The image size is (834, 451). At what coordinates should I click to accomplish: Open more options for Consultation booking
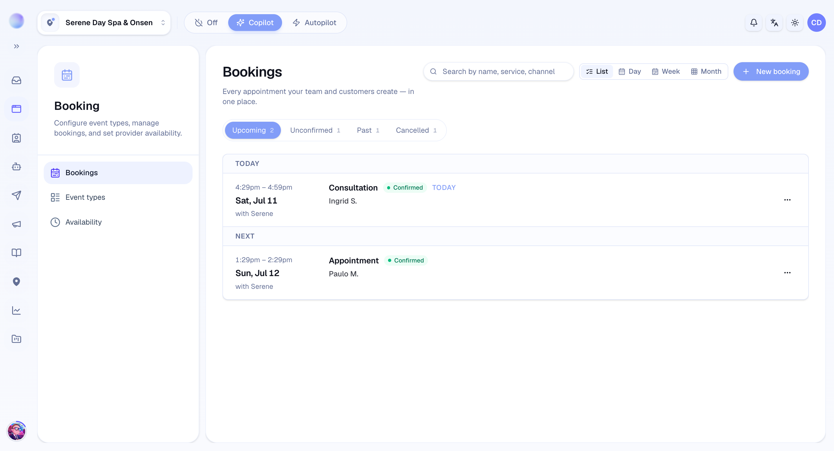[787, 200]
